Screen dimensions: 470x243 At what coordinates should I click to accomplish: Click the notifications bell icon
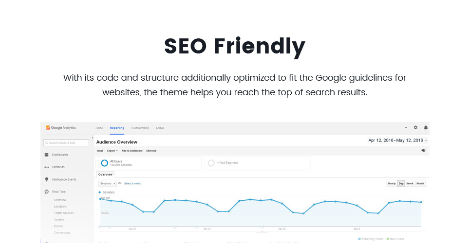(426, 127)
